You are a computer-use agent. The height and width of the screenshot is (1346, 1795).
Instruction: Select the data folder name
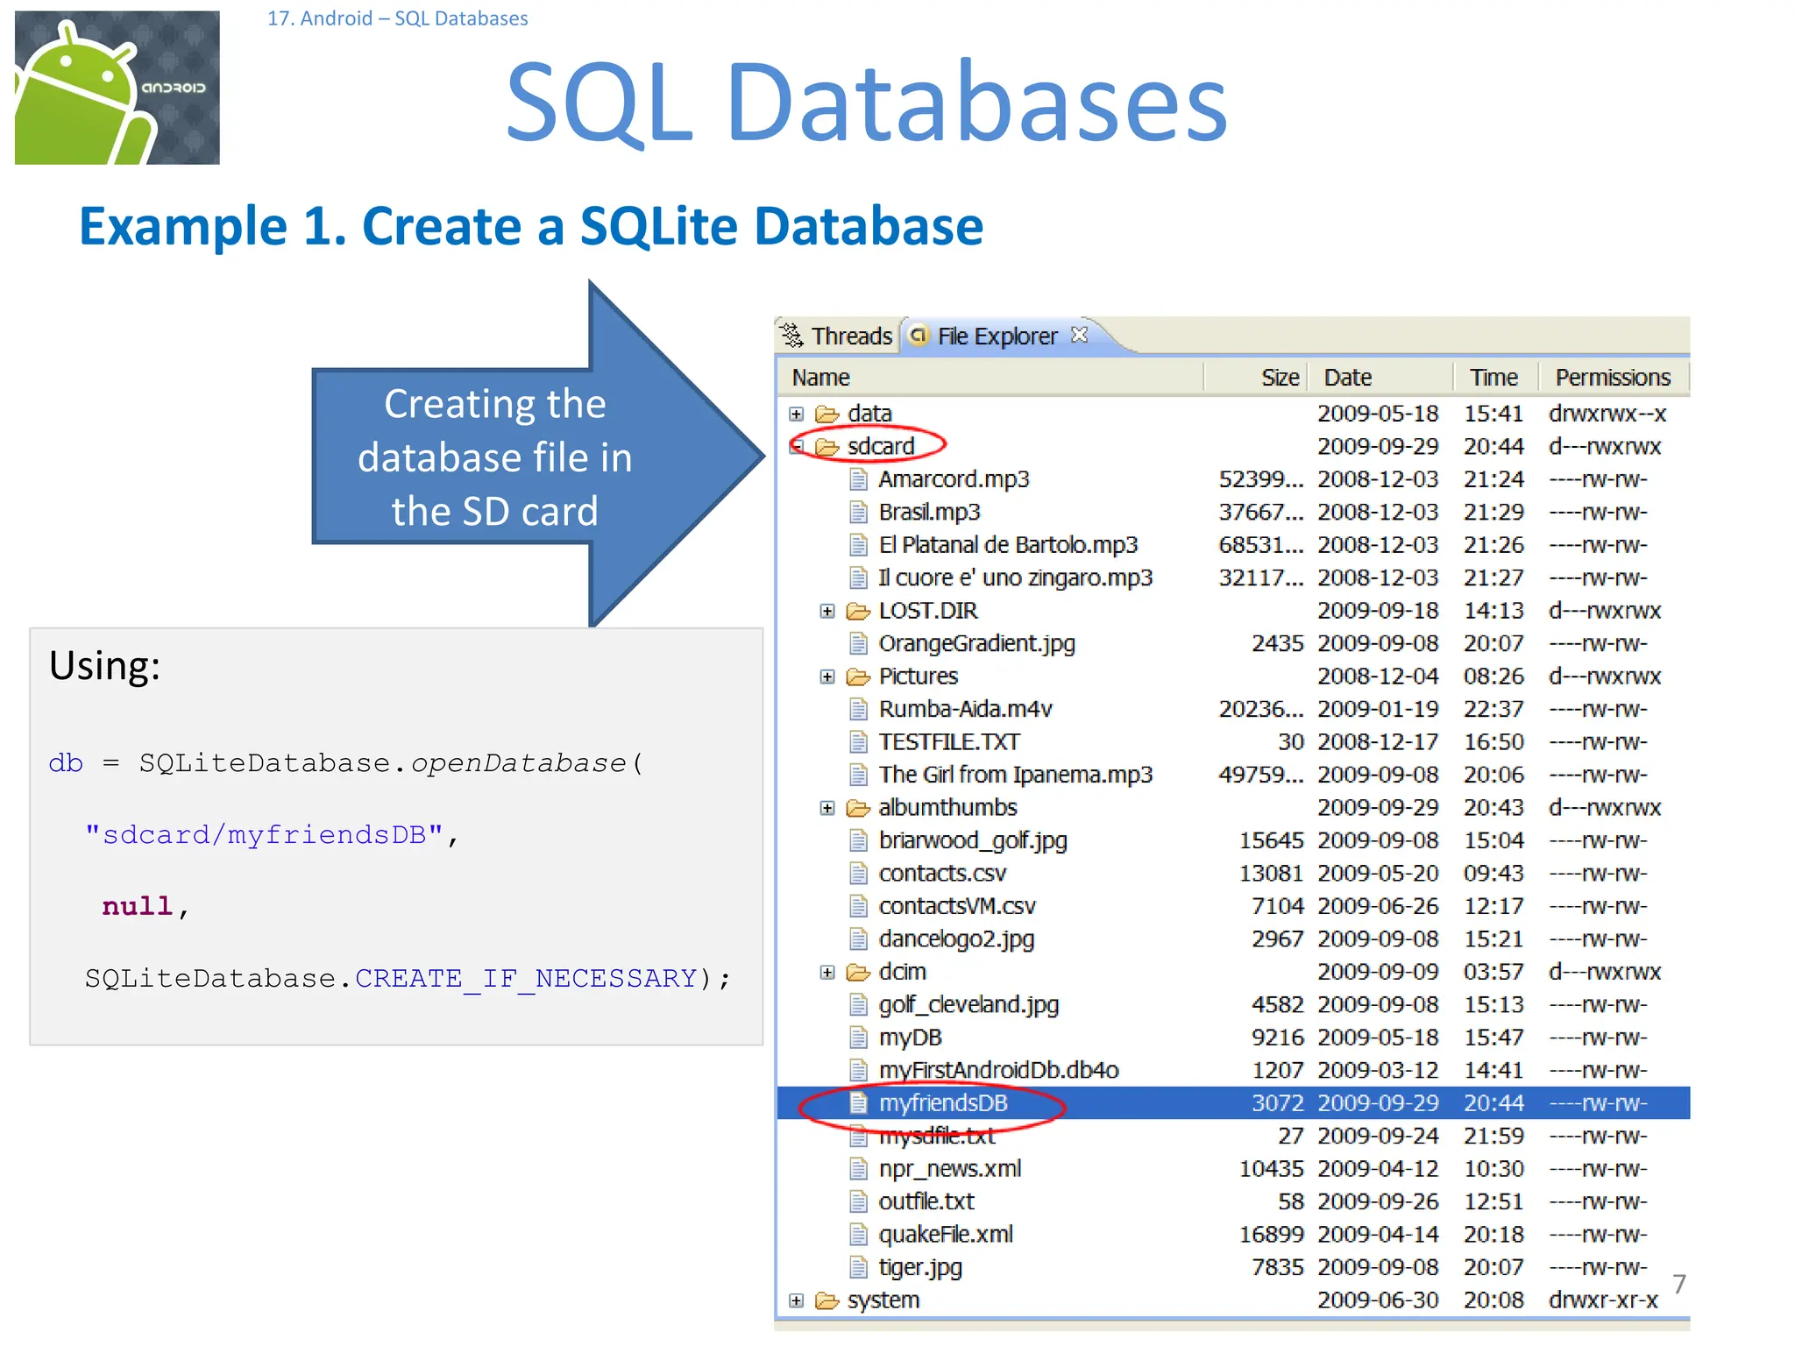coord(869,414)
